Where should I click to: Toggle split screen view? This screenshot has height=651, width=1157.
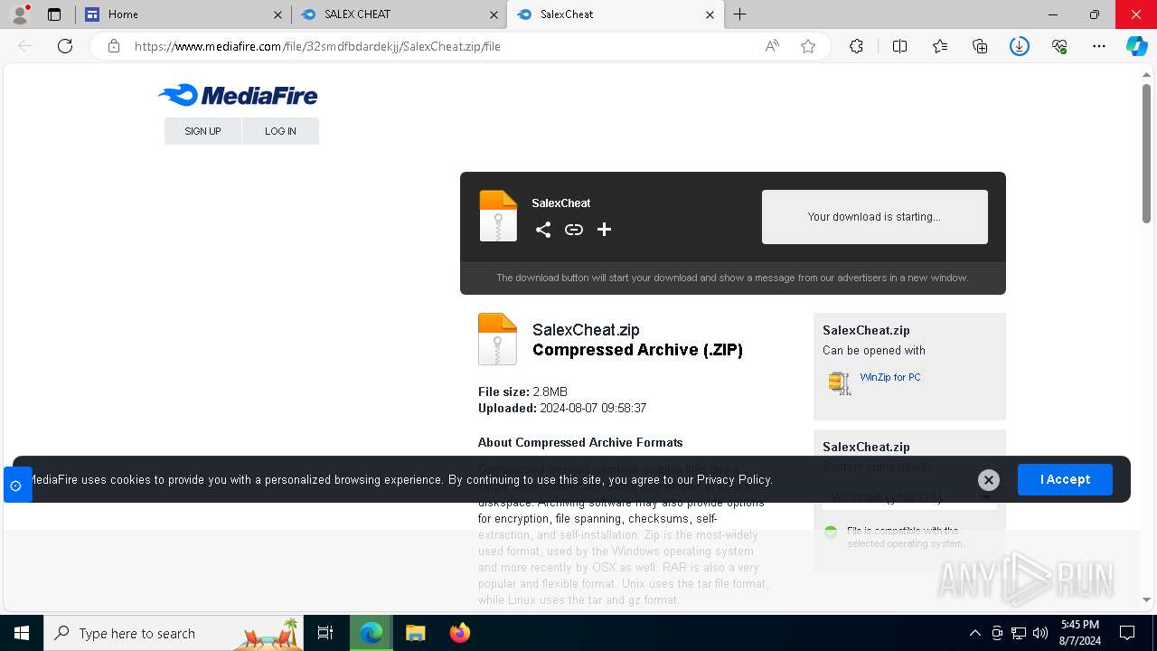click(x=899, y=46)
